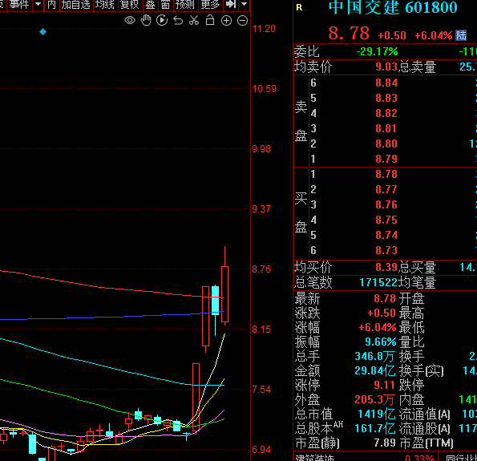Zoom out with the minus circle icon

[242, 20]
